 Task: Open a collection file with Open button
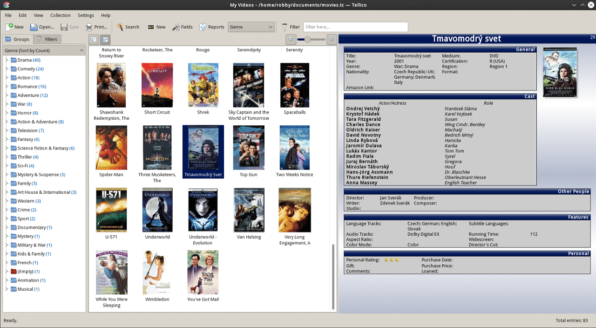click(42, 27)
